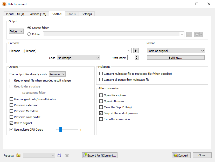Click the filename template arrow button
Screen dimensions: 215x162
click(136, 51)
